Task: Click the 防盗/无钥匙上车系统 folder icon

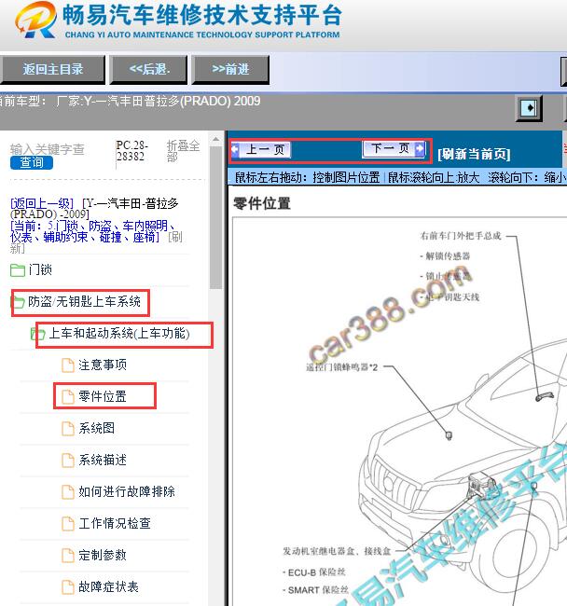Action: click(x=18, y=302)
